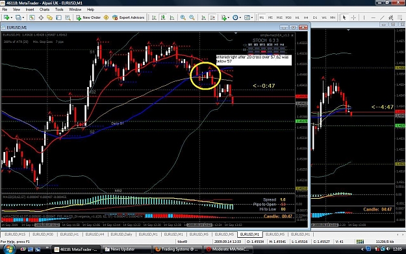Open a New Chart from the toolbar
The image size is (406, 254).
tap(6, 18)
